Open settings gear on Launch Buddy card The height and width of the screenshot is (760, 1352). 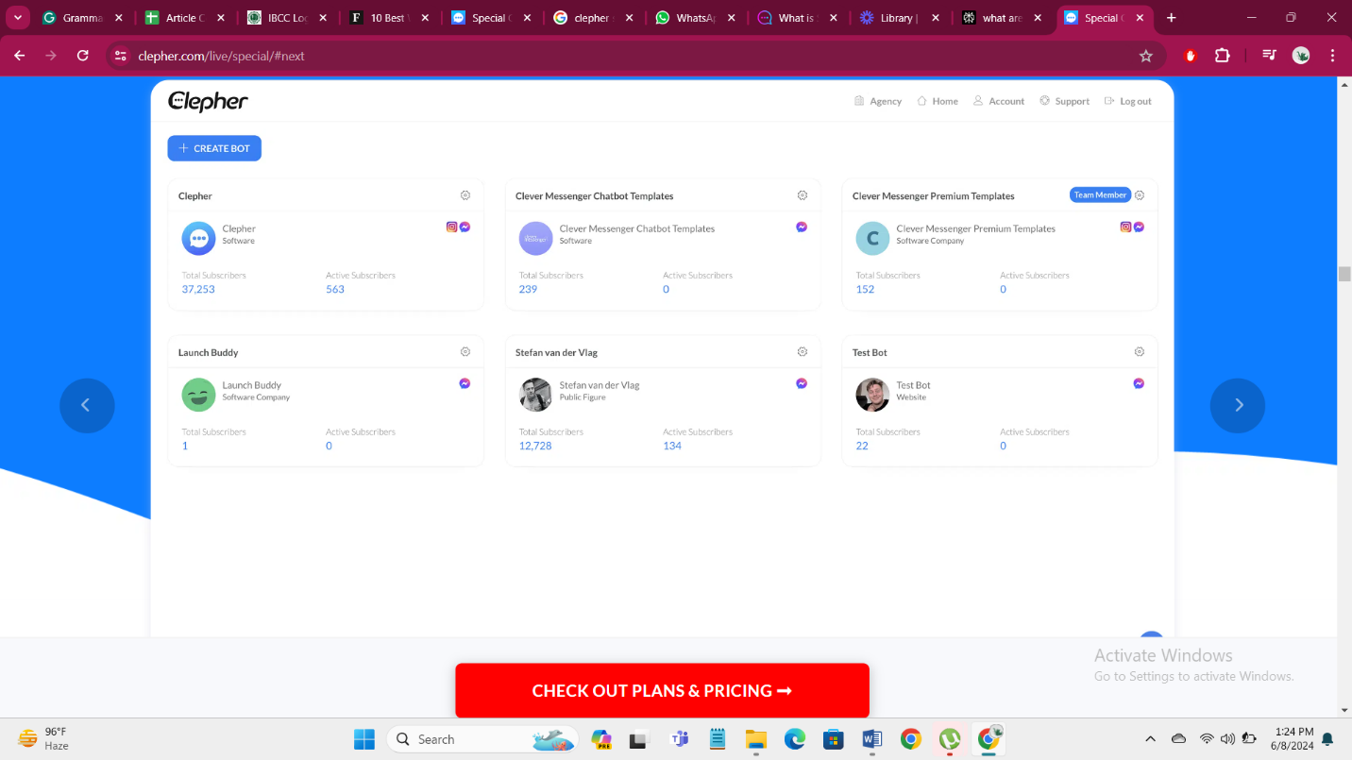point(465,352)
